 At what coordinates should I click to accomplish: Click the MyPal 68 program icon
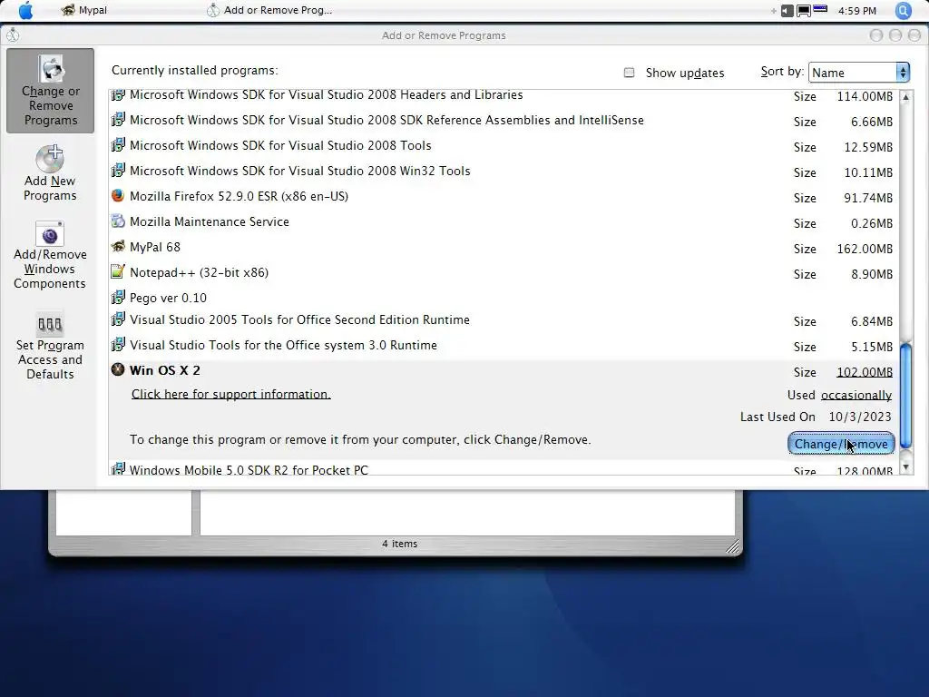(118, 247)
